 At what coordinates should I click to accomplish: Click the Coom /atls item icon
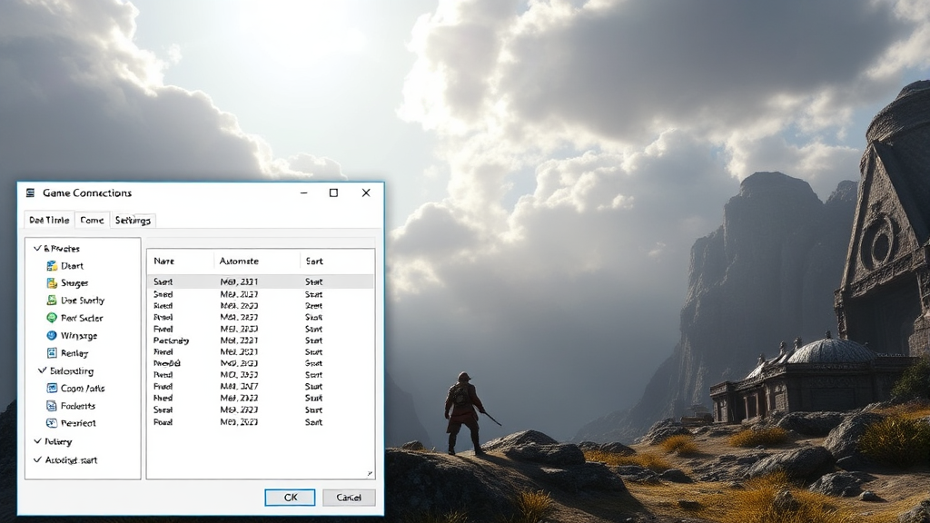52,389
